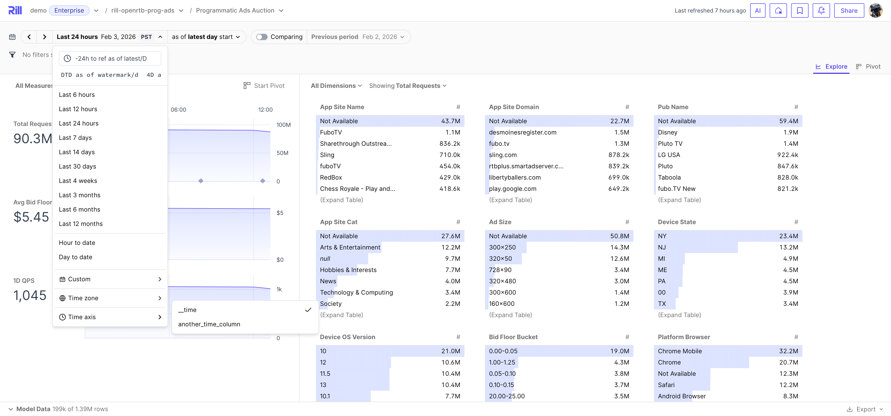
Task: Choose another_time_column time axis option
Action: pyautogui.click(x=209, y=324)
